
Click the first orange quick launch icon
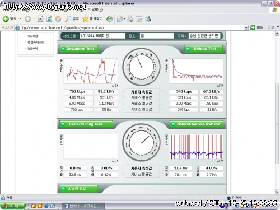(34, 206)
